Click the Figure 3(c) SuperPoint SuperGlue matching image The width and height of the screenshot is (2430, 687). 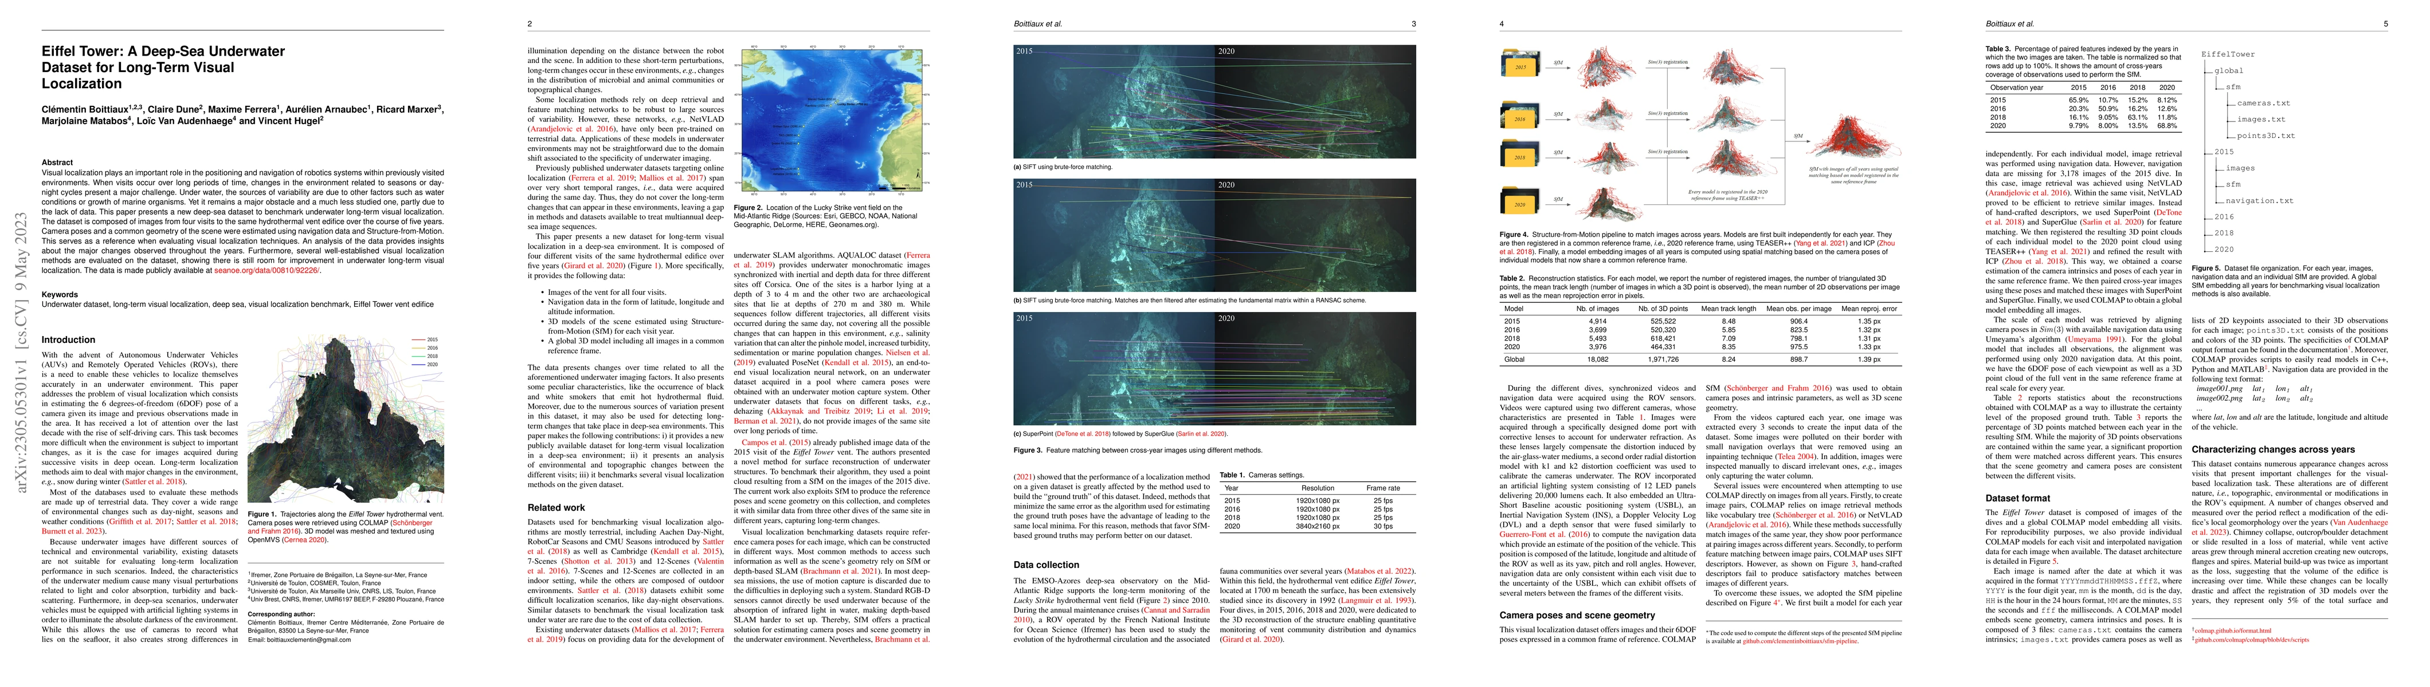1215,369
